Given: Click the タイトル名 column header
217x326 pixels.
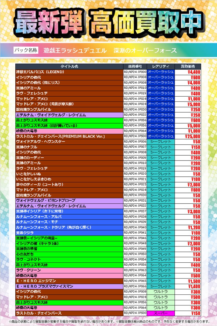Looking at the screenshot, I should click(x=69, y=66).
